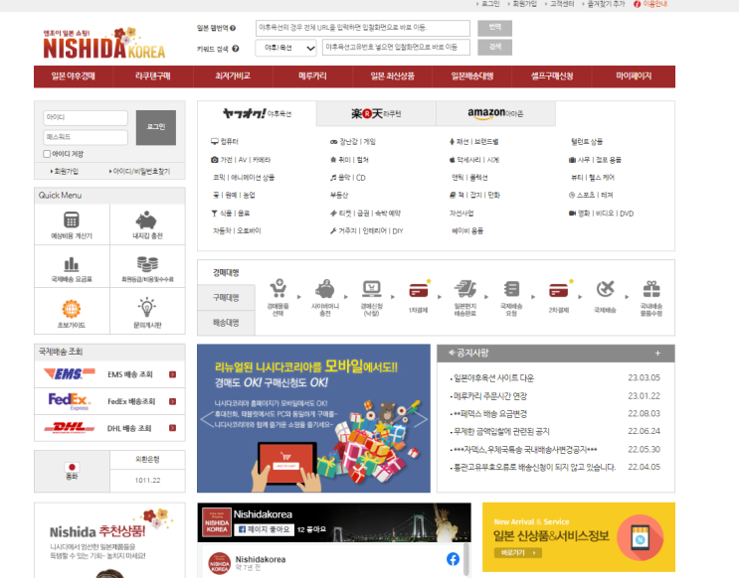Open the 일본 야후경매 main menu
The image size is (739, 578).
point(73,76)
